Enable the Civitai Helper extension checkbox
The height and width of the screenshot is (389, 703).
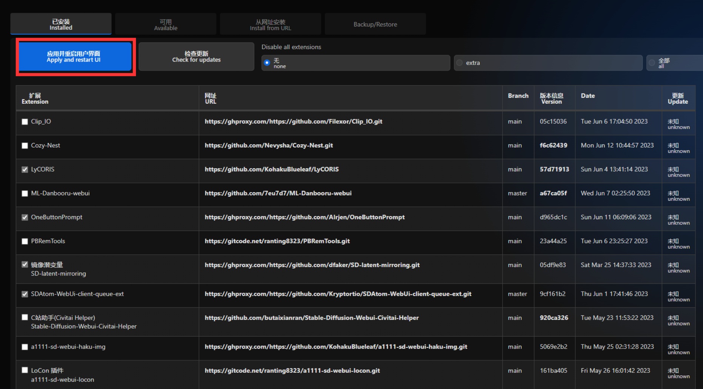coord(25,317)
